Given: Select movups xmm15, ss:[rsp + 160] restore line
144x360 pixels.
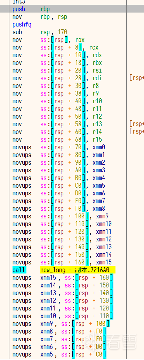Looking at the screenshot, I should point(63,278).
